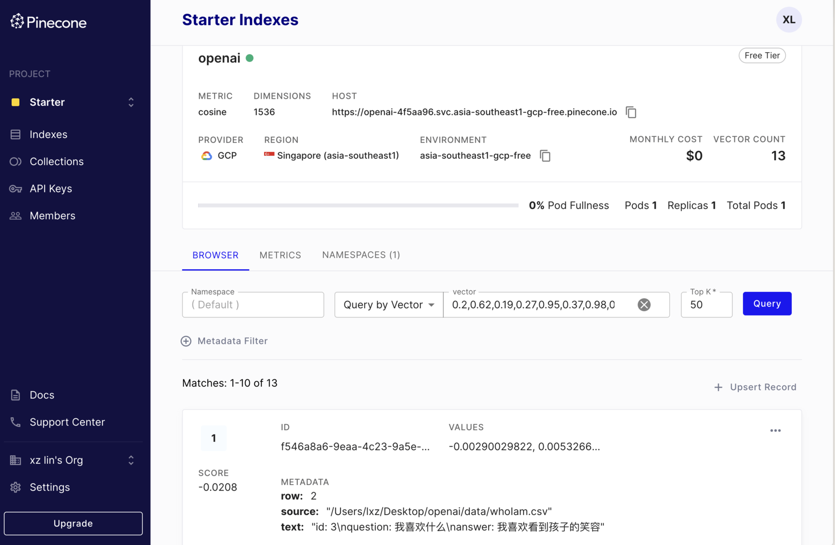Click the metadata source file path

coord(439,512)
